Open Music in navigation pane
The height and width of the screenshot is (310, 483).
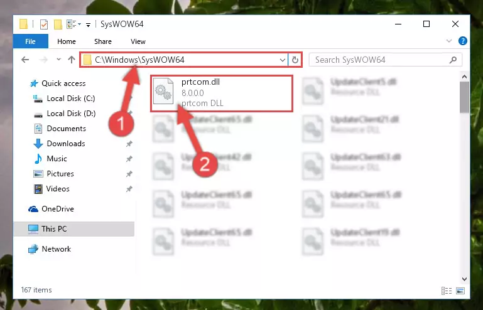click(50, 159)
